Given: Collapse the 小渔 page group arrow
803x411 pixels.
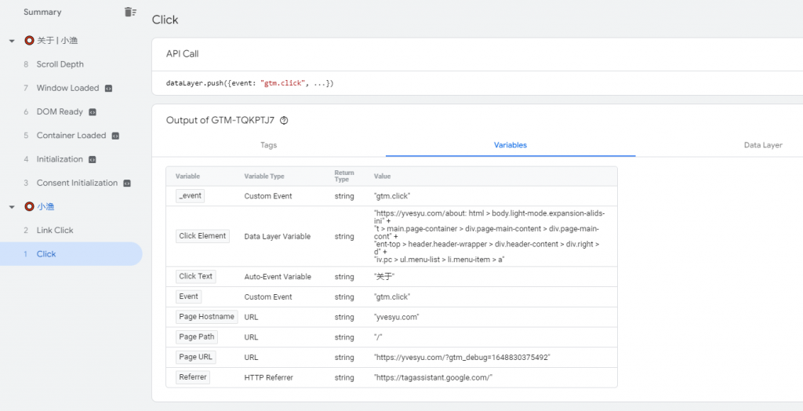Looking at the screenshot, I should pos(12,206).
